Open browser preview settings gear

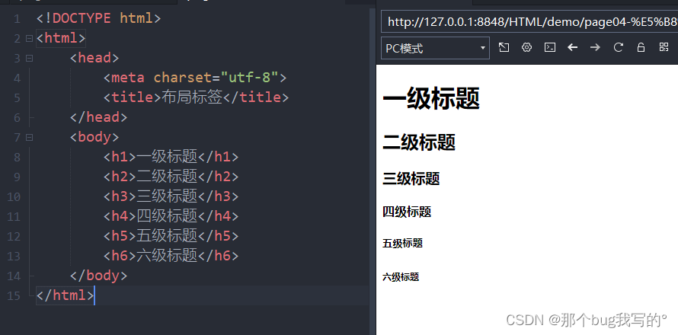click(526, 47)
